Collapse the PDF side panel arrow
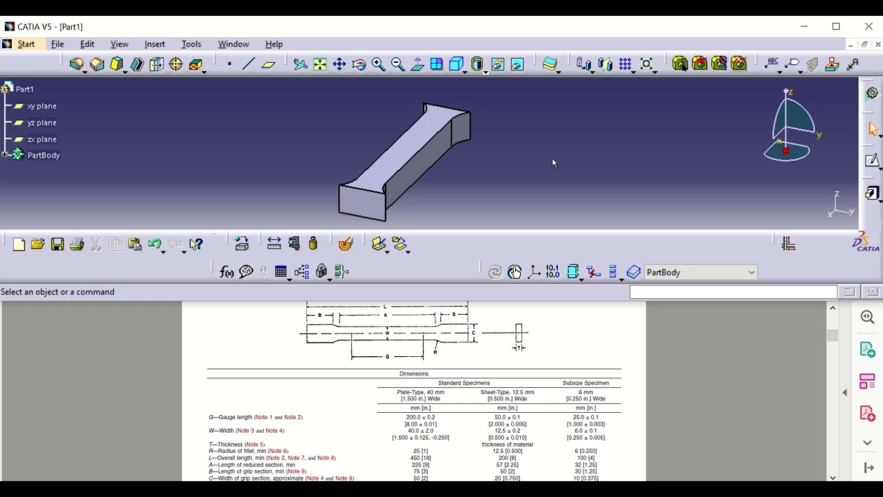The height and width of the screenshot is (497, 883). click(844, 392)
